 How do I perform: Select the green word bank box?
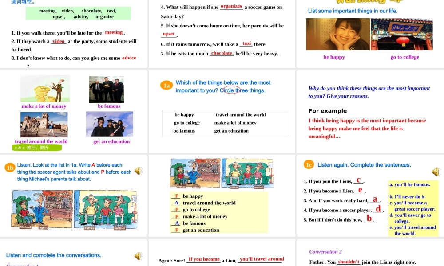[x=78, y=13]
